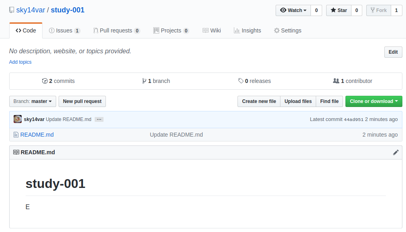This screenshot has width=406, height=232.
Task: Open the Insights tab
Action: point(247,30)
